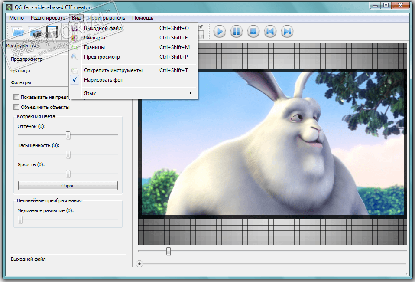Viewport: 415px width, 282px height.
Task: Expand the Границы toolbox section
Action: (x=39, y=71)
